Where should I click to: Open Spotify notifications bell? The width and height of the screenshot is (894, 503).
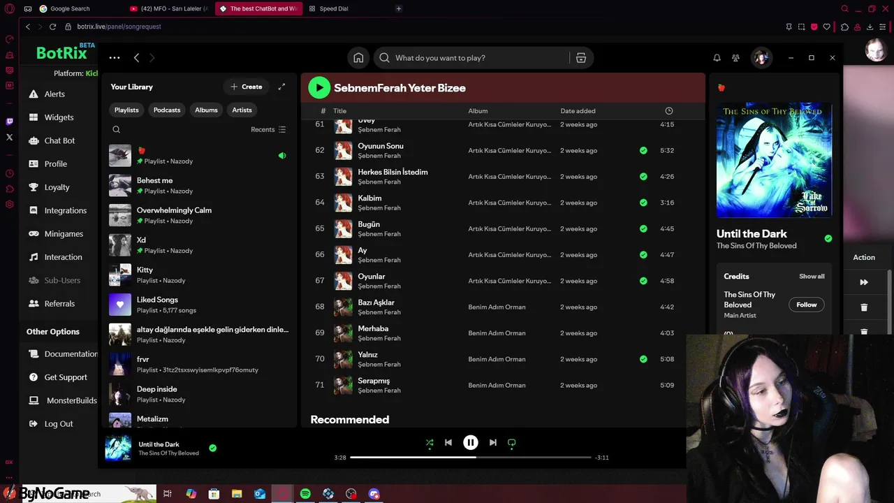click(717, 58)
